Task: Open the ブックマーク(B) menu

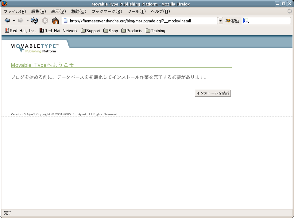Action: tap(107, 11)
